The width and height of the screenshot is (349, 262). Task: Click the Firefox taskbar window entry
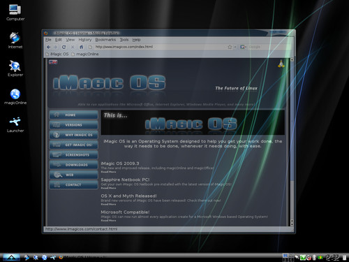[x=82, y=258]
